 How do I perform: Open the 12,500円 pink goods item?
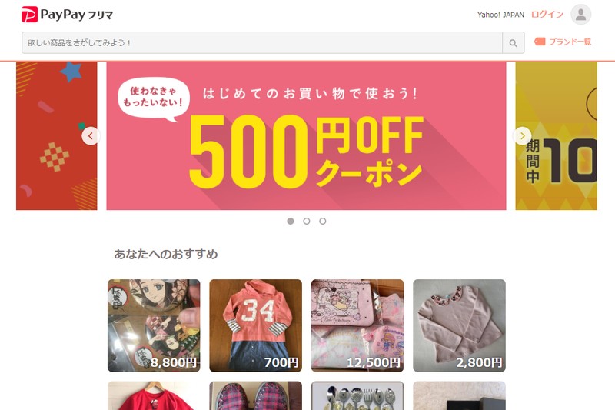(357, 325)
